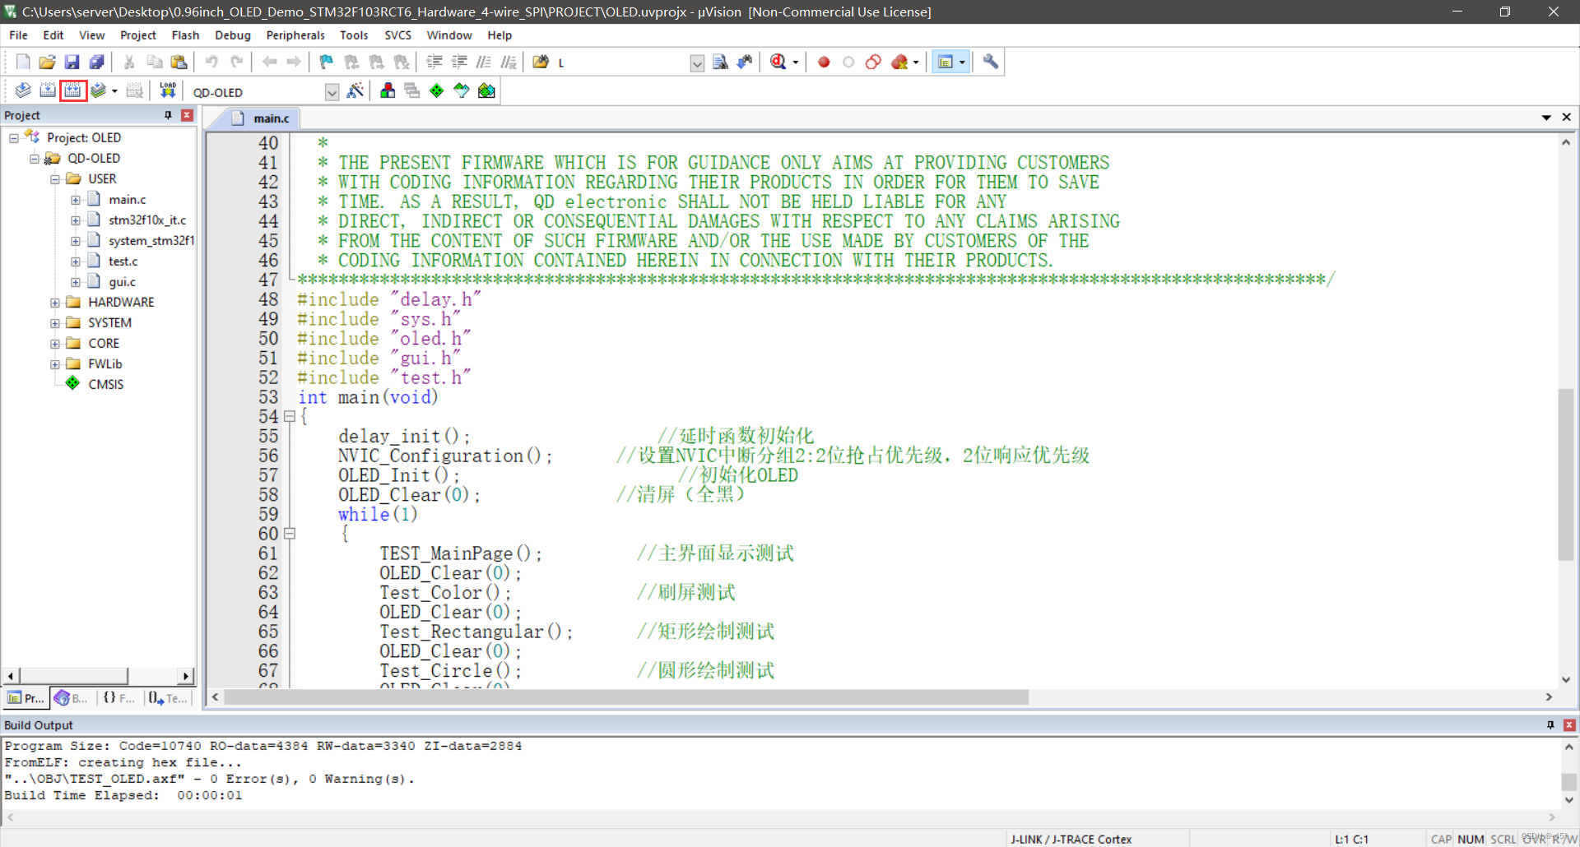Open Manage Project Items with the colored blocks icon
Viewport: 1580px width, 847px height.
click(x=388, y=90)
